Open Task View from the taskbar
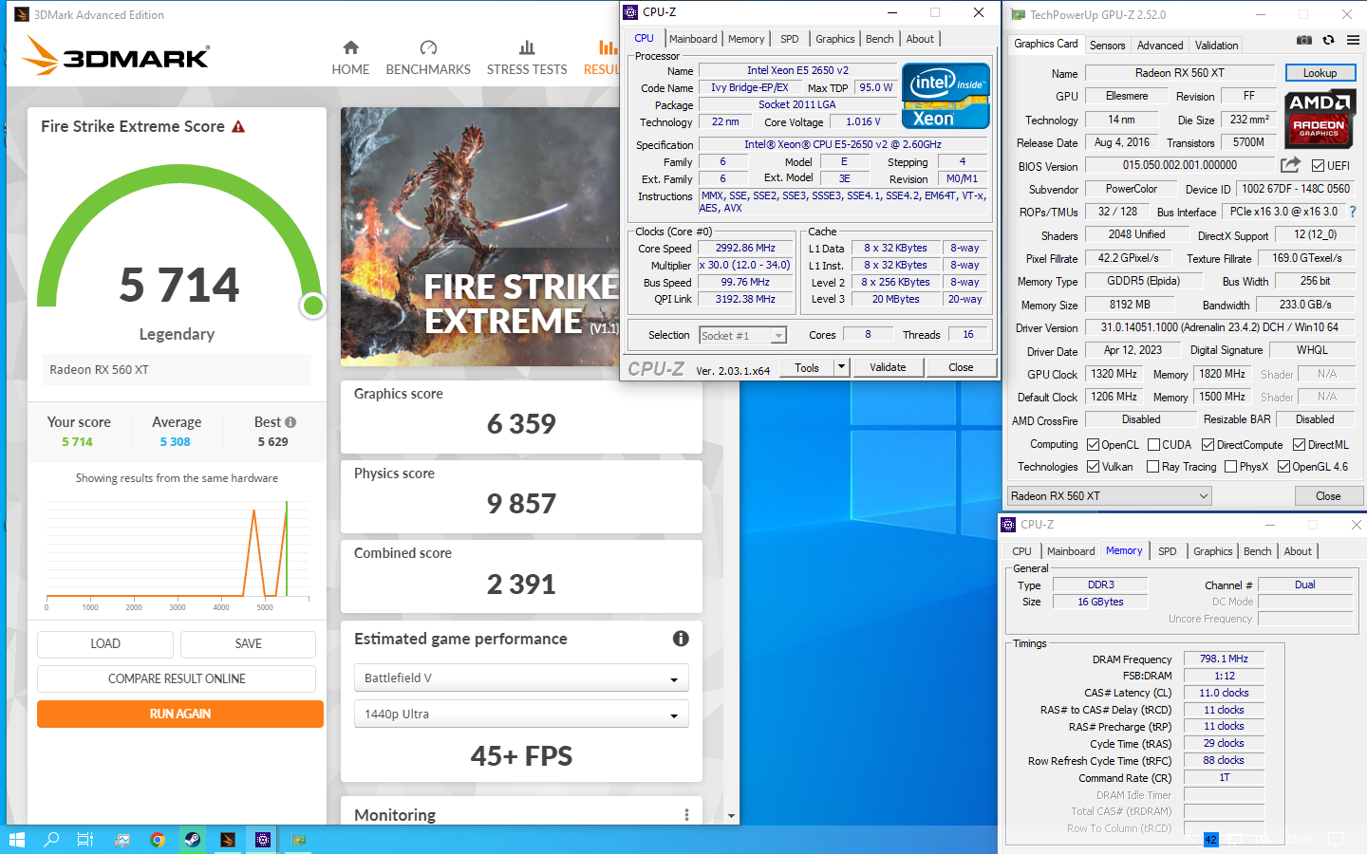This screenshot has width=1367, height=854. click(85, 840)
